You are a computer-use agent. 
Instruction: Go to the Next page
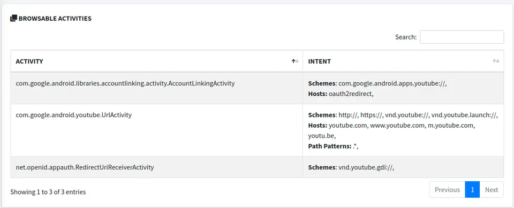(492, 190)
